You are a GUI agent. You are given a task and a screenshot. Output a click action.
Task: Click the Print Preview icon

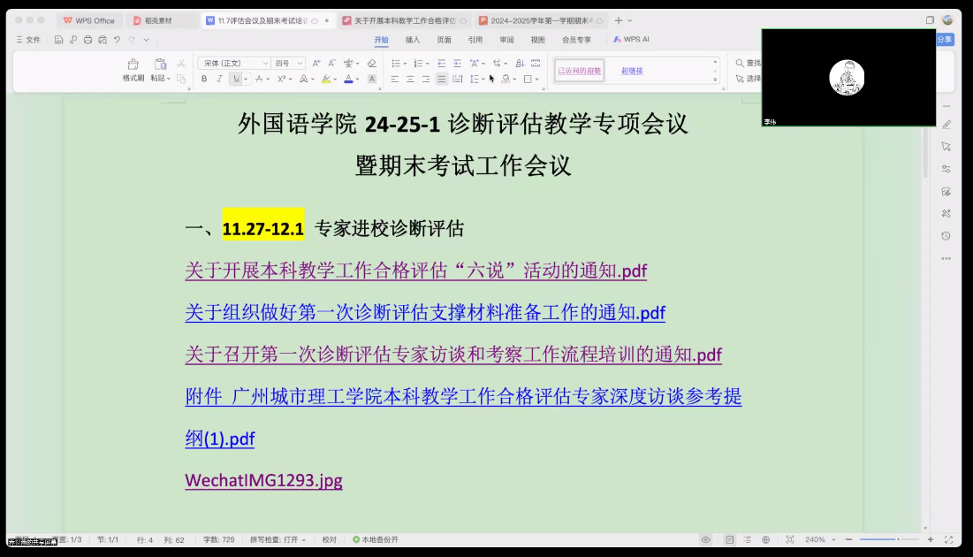click(103, 40)
